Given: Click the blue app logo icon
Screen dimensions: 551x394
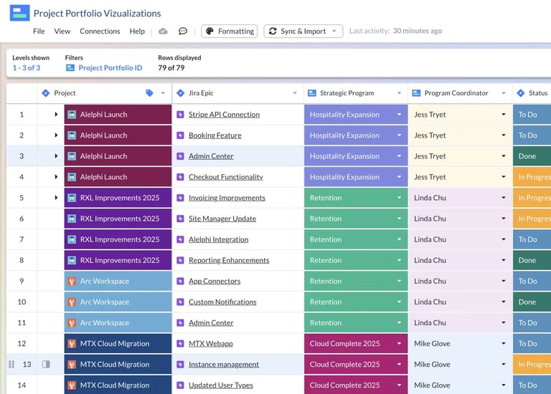Looking at the screenshot, I should tap(19, 13).
